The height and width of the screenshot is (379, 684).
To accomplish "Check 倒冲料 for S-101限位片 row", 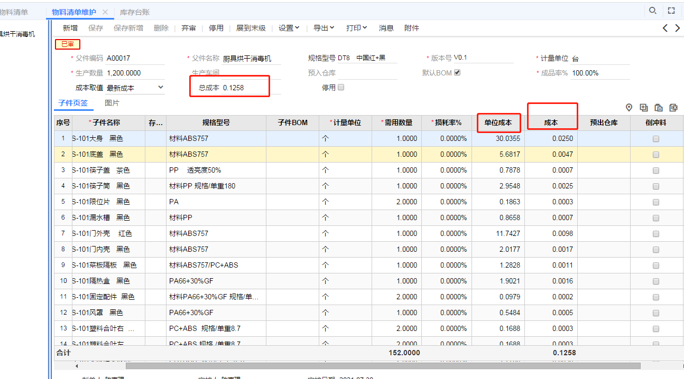I will pos(656,202).
